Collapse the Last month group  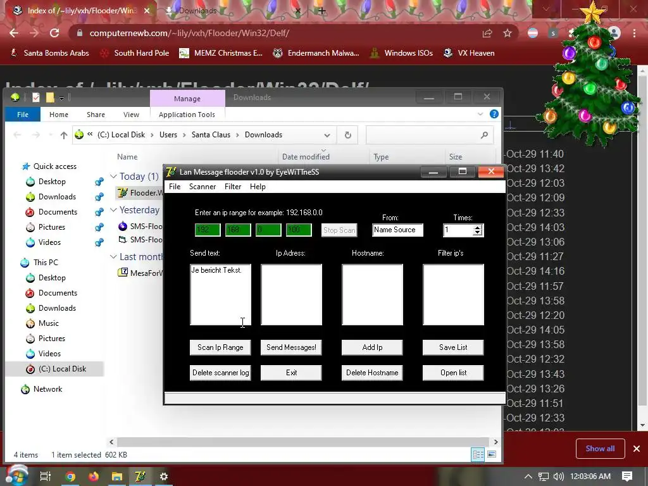click(x=113, y=257)
